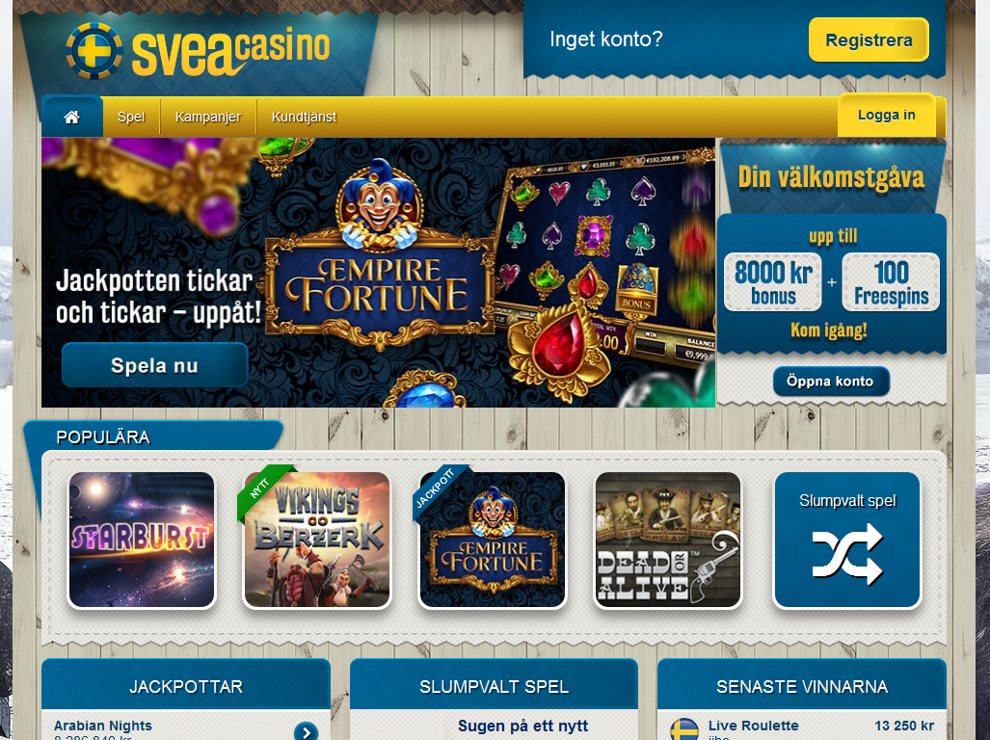Viewport: 990px width, 740px height.
Task: Click the Arabian Nights jackpot link
Action: click(103, 726)
